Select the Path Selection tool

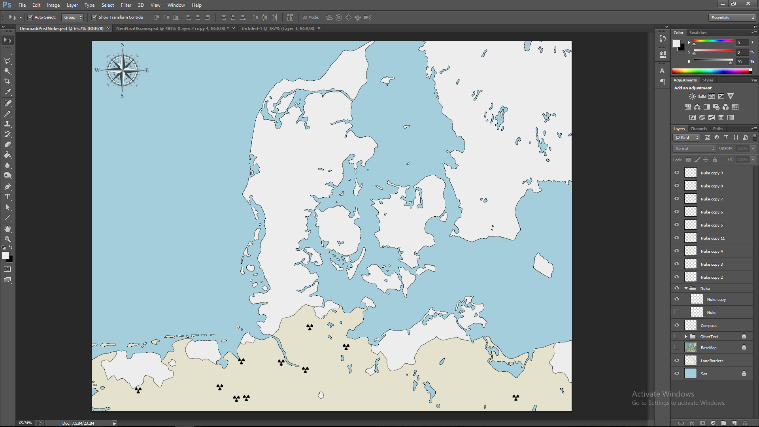coord(8,207)
